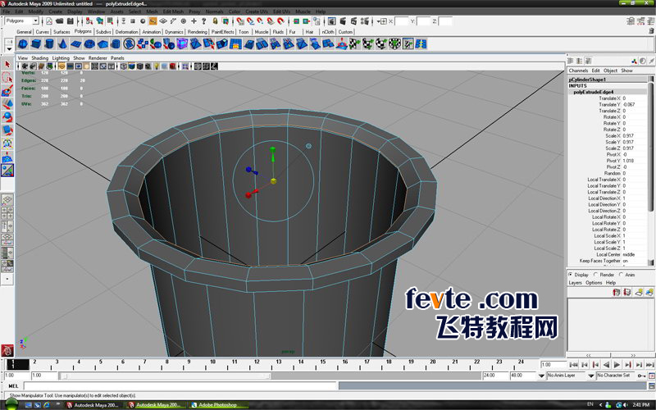Click the textured red cube panel icon
656x410 pixels.
172,66
